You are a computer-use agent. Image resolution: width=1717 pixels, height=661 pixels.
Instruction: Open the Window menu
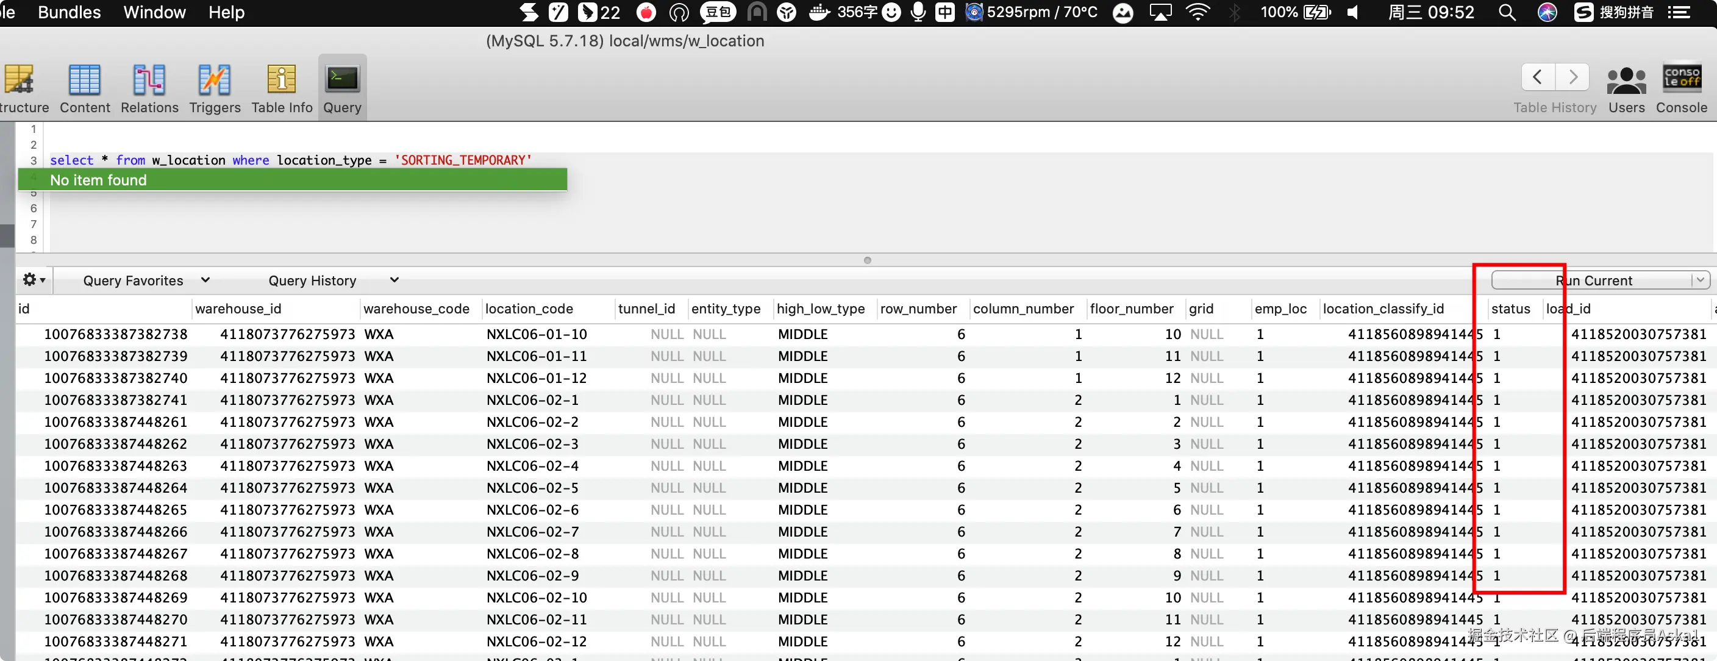154,13
